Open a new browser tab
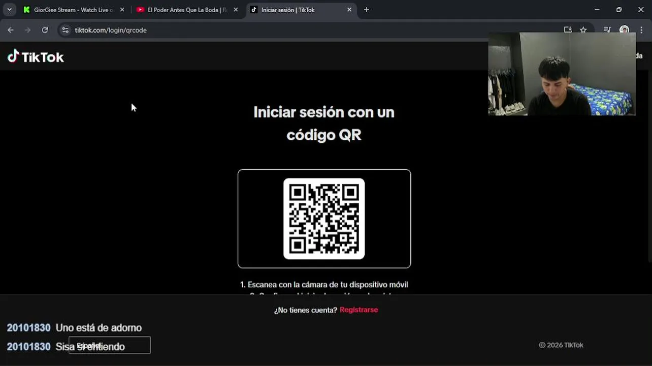The height and width of the screenshot is (366, 652). tap(367, 10)
